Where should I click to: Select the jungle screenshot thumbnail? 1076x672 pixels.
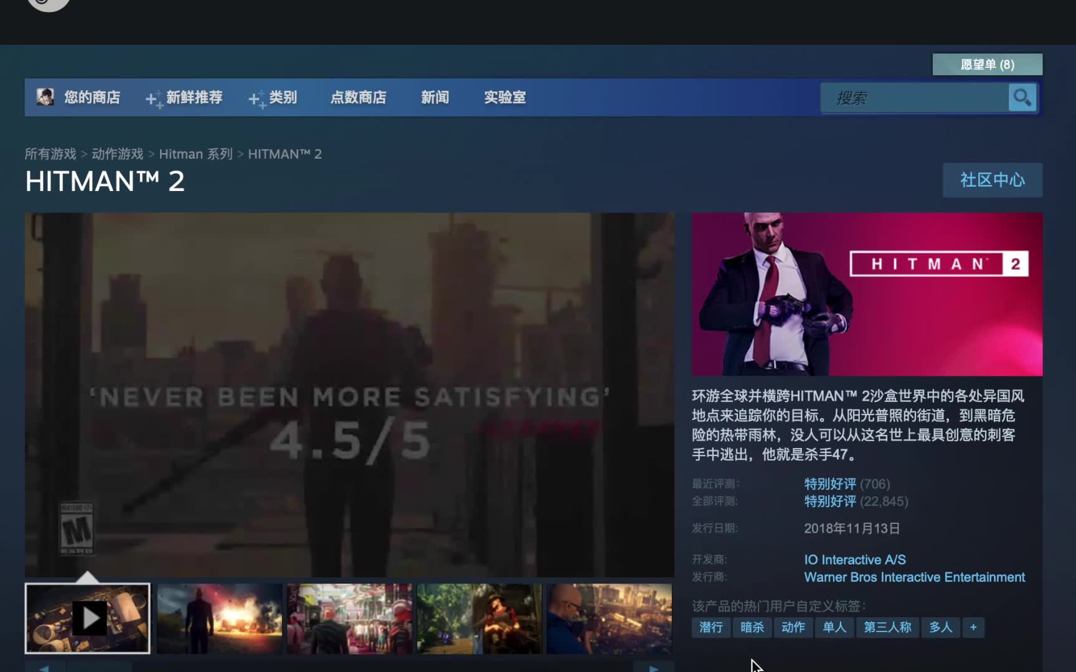479,618
